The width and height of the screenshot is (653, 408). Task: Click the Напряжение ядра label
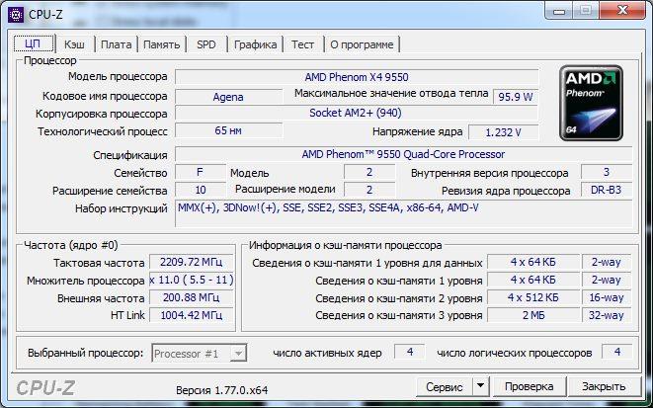click(x=417, y=132)
